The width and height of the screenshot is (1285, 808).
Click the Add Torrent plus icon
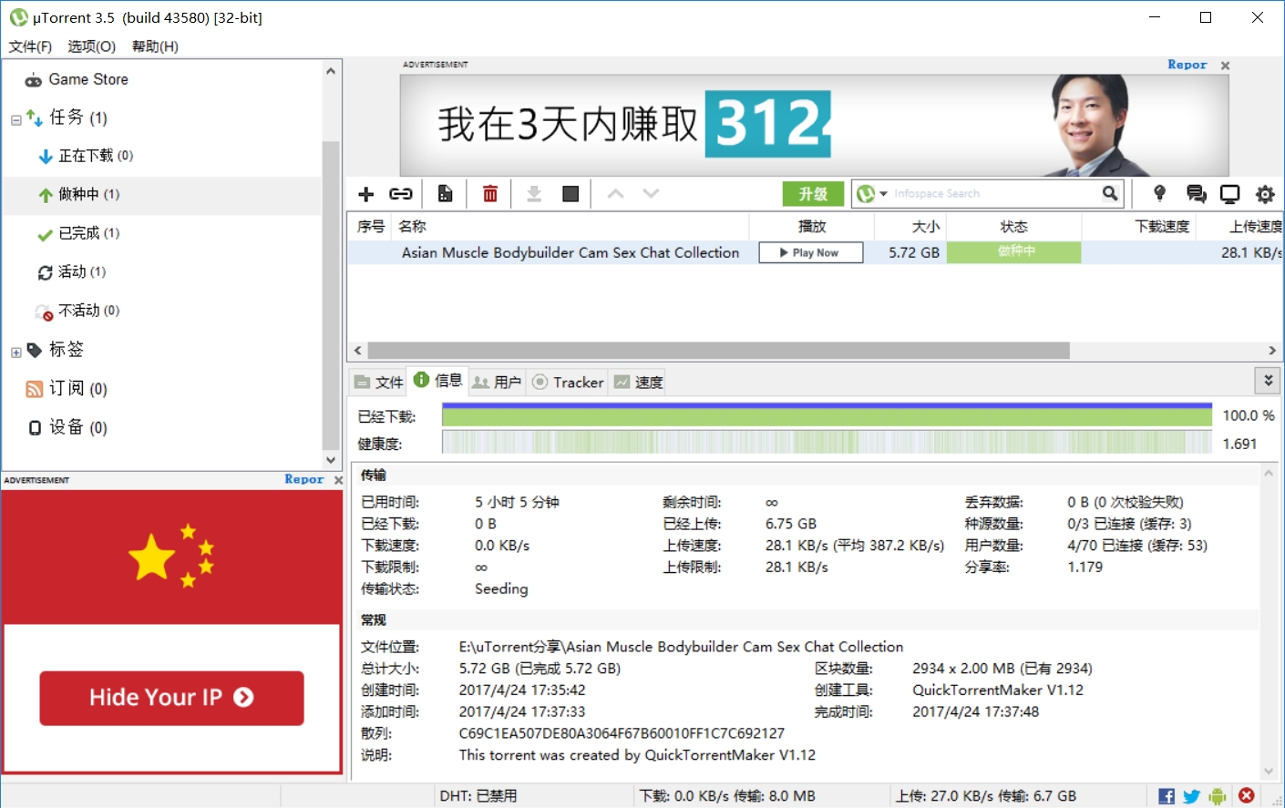point(366,194)
